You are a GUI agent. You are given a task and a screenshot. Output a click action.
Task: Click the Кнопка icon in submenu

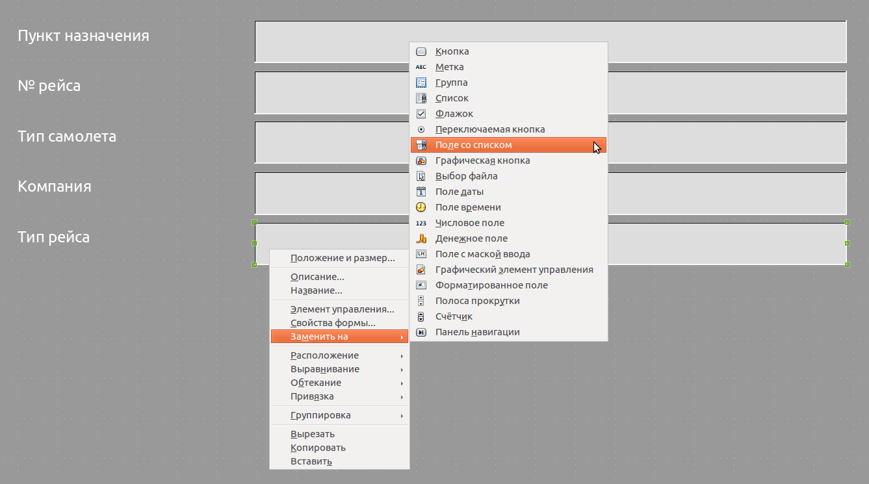tap(421, 51)
